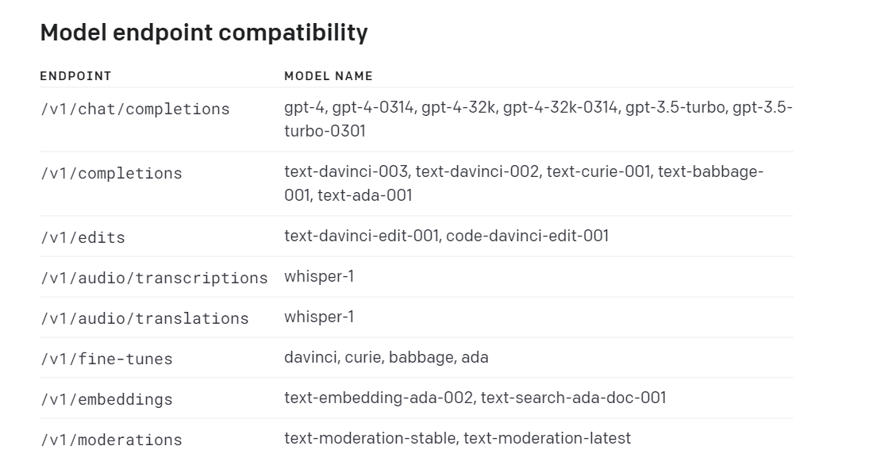Viewport: 869px width, 469px height.
Task: Click text-moderation-latest model name
Action: (547, 439)
